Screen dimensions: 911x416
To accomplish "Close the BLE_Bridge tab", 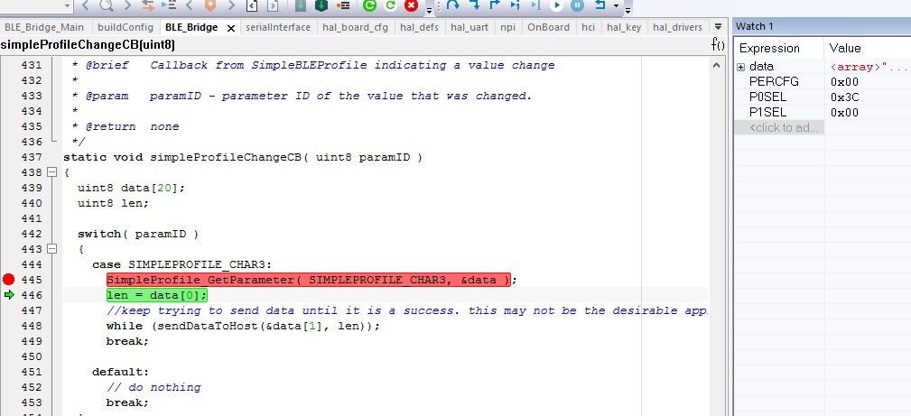I will [230, 28].
